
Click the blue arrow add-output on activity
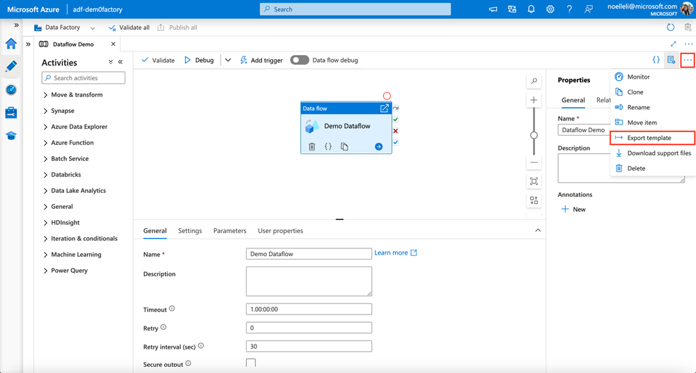pyautogui.click(x=378, y=147)
